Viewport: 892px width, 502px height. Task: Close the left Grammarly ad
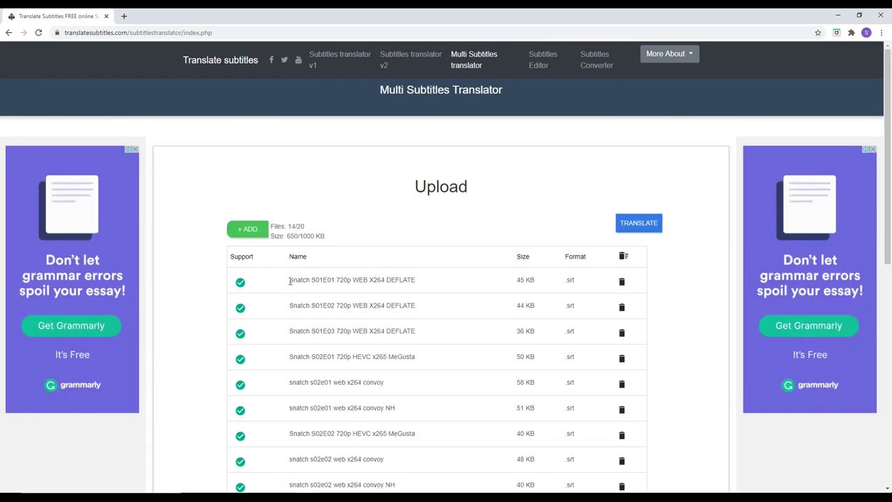click(135, 149)
